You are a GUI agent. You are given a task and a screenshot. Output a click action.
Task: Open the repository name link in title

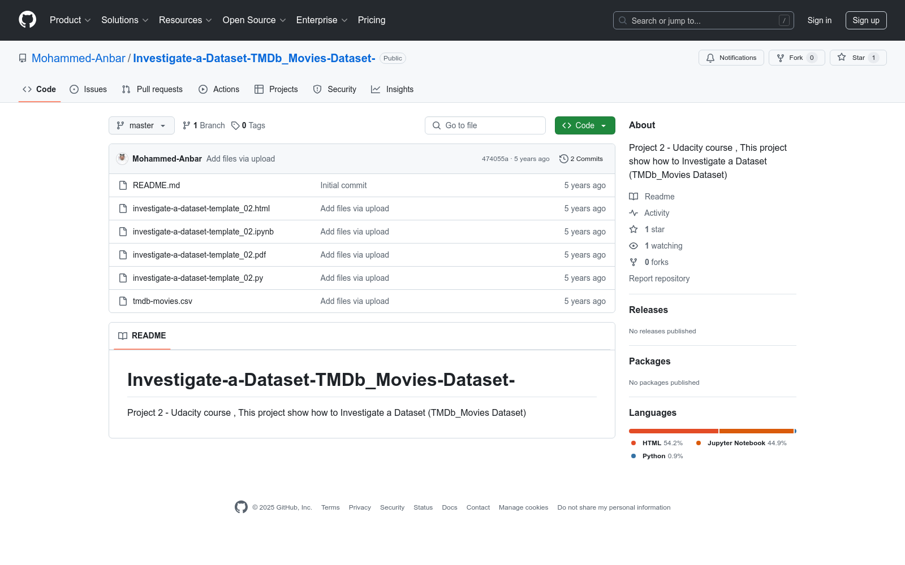click(254, 58)
